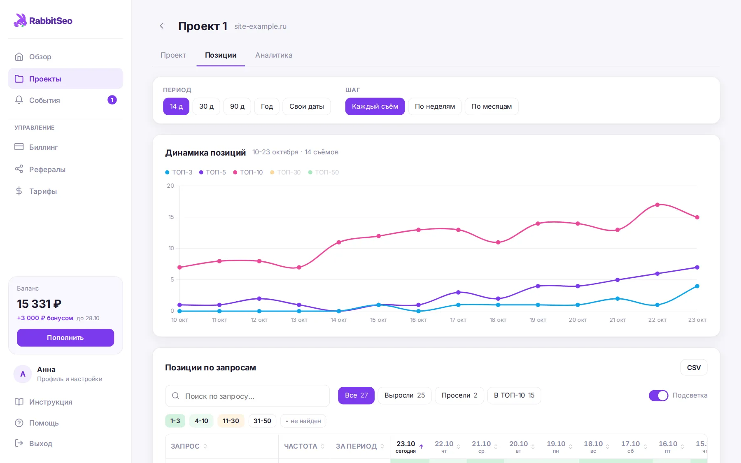Click the Помощь question mark icon
Screen dimensions: 741x463
19,423
